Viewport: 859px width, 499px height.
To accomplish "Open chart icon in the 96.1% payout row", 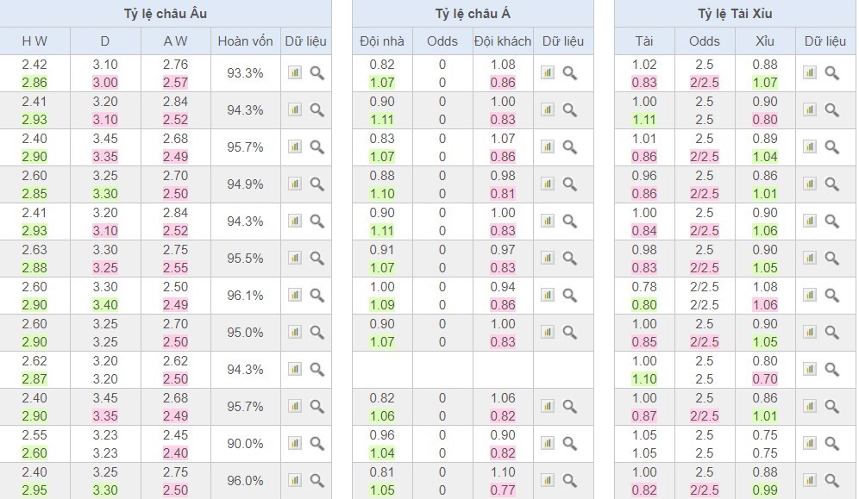I will (295, 296).
